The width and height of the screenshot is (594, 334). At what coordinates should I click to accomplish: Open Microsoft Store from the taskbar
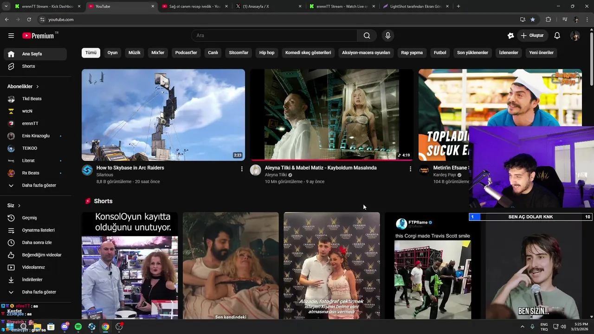pyautogui.click(x=51, y=327)
